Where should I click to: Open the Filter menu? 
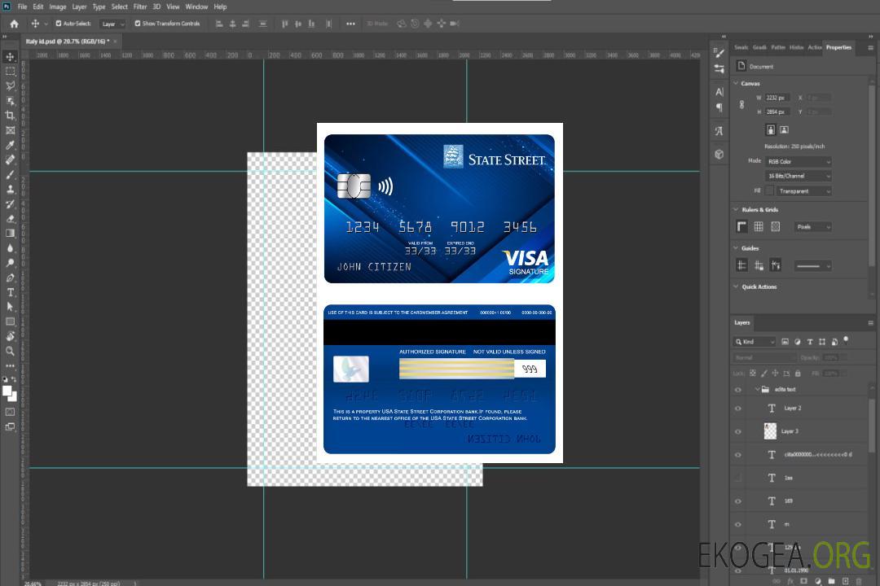point(140,7)
